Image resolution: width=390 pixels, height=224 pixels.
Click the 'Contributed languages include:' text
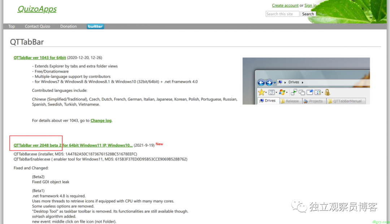(60, 91)
